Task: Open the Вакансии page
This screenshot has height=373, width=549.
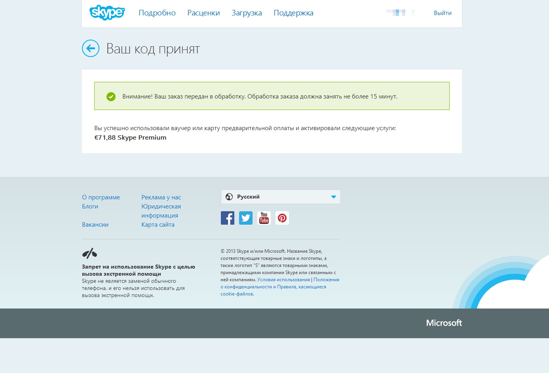Action: (x=95, y=224)
